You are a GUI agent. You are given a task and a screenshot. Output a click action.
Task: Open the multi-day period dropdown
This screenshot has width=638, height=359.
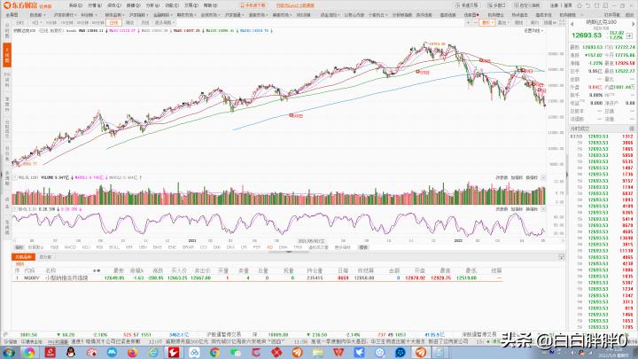coord(36,22)
